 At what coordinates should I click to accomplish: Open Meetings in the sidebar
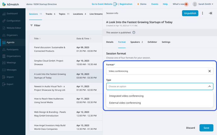click(11, 62)
